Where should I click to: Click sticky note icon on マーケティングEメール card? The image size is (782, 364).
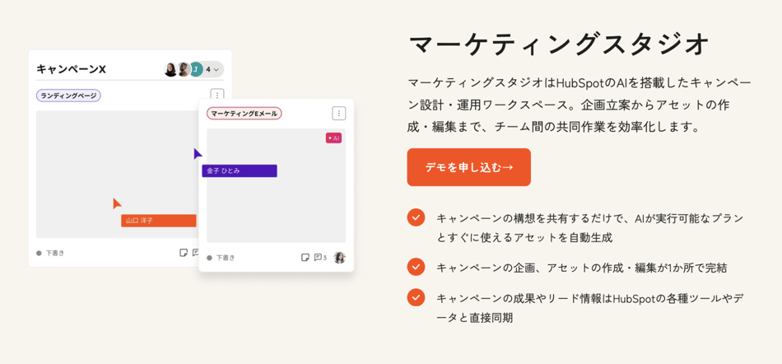click(305, 258)
